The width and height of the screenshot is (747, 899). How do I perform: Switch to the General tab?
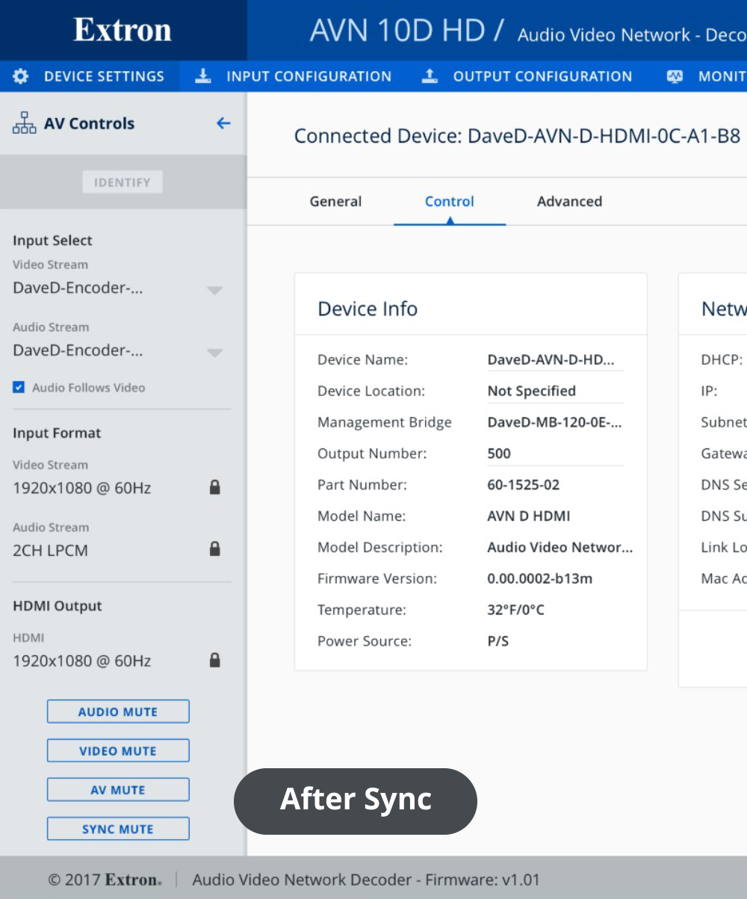(335, 201)
